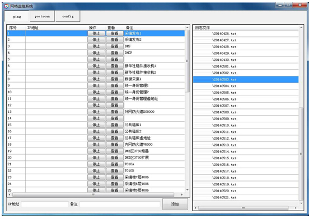Screen dimensions: 309x219
Task: Focus the IP地址 input field
Action: (x=45, y=204)
